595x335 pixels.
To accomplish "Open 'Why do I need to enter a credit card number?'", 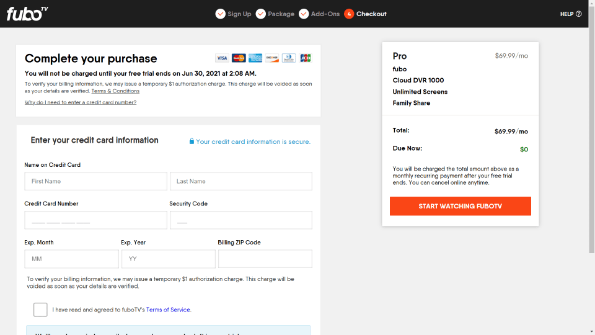I will [x=81, y=102].
